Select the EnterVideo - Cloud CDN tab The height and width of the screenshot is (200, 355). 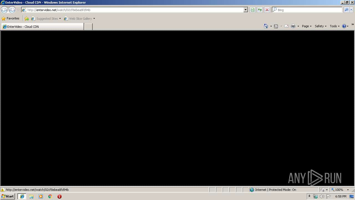point(42,26)
